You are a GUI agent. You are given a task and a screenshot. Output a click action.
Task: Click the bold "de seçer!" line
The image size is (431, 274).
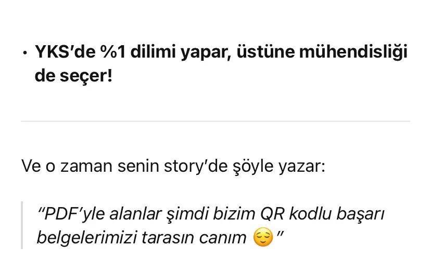click(x=73, y=78)
